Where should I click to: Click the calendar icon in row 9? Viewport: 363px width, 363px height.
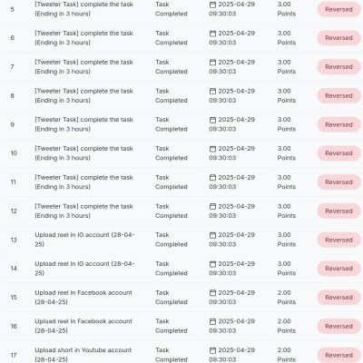[212, 120]
